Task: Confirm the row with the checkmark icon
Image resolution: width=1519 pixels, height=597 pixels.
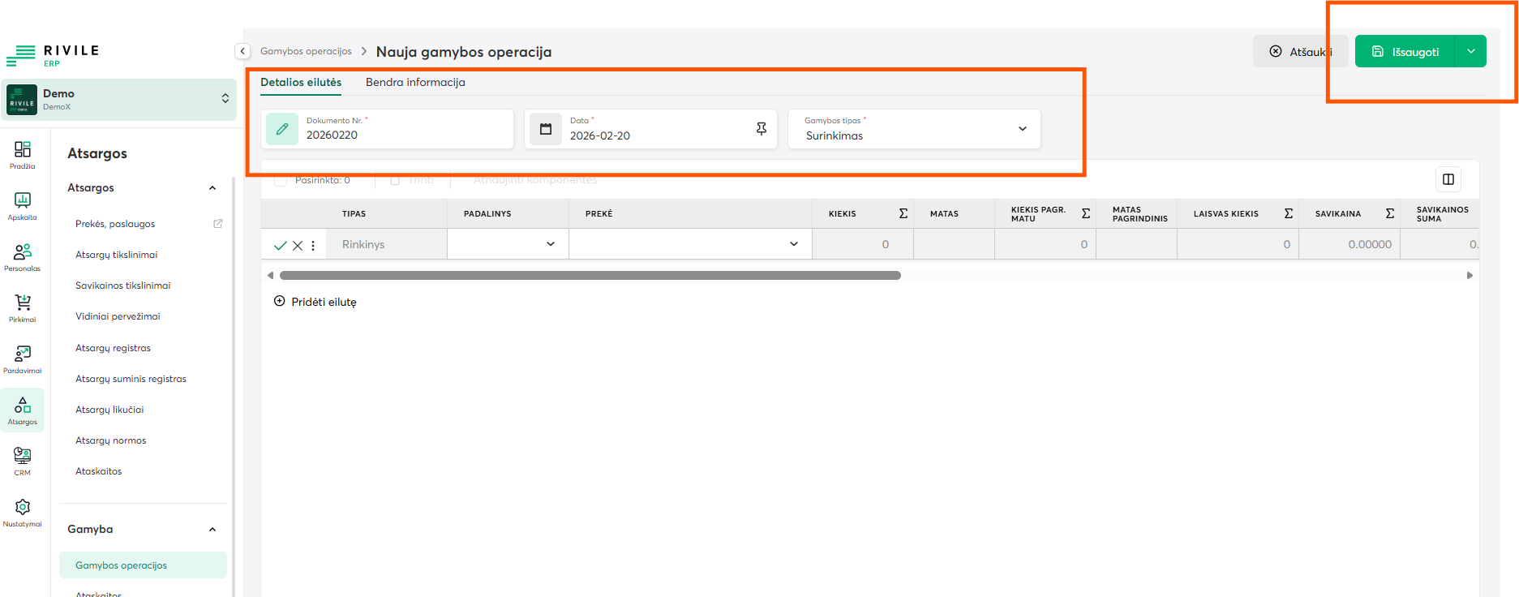Action: point(281,245)
